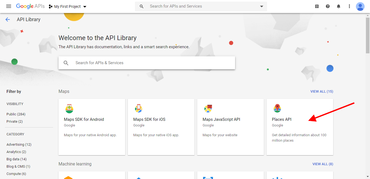Filter by Analytics (2) category
This screenshot has width=370, height=179.
[x=16, y=152]
